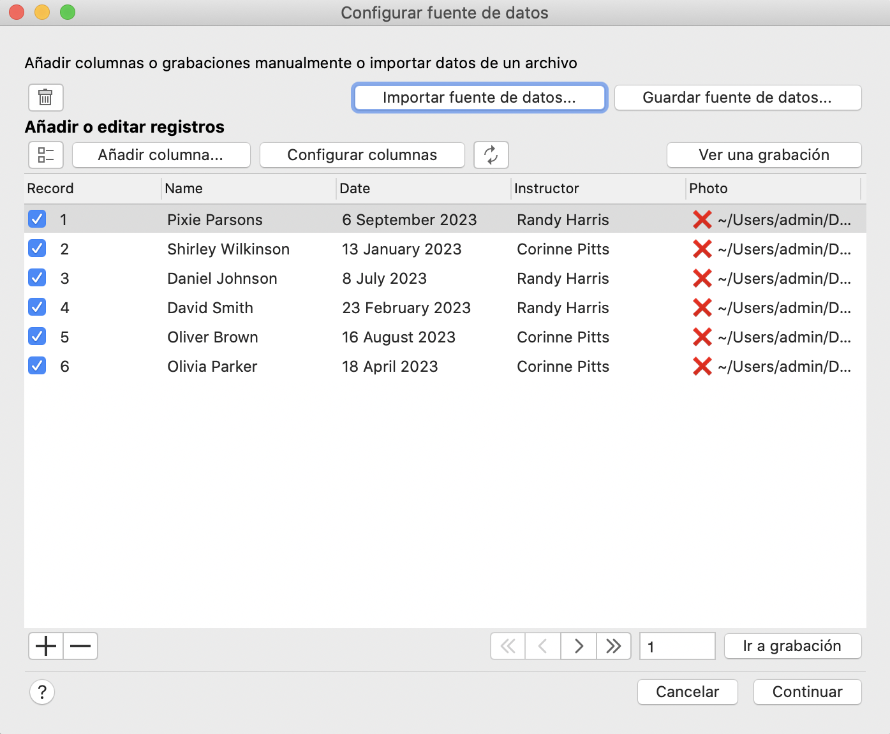This screenshot has height=734, width=890.
Task: Toggle checkbox for record 3 Daniel Johnson
Action: point(37,278)
